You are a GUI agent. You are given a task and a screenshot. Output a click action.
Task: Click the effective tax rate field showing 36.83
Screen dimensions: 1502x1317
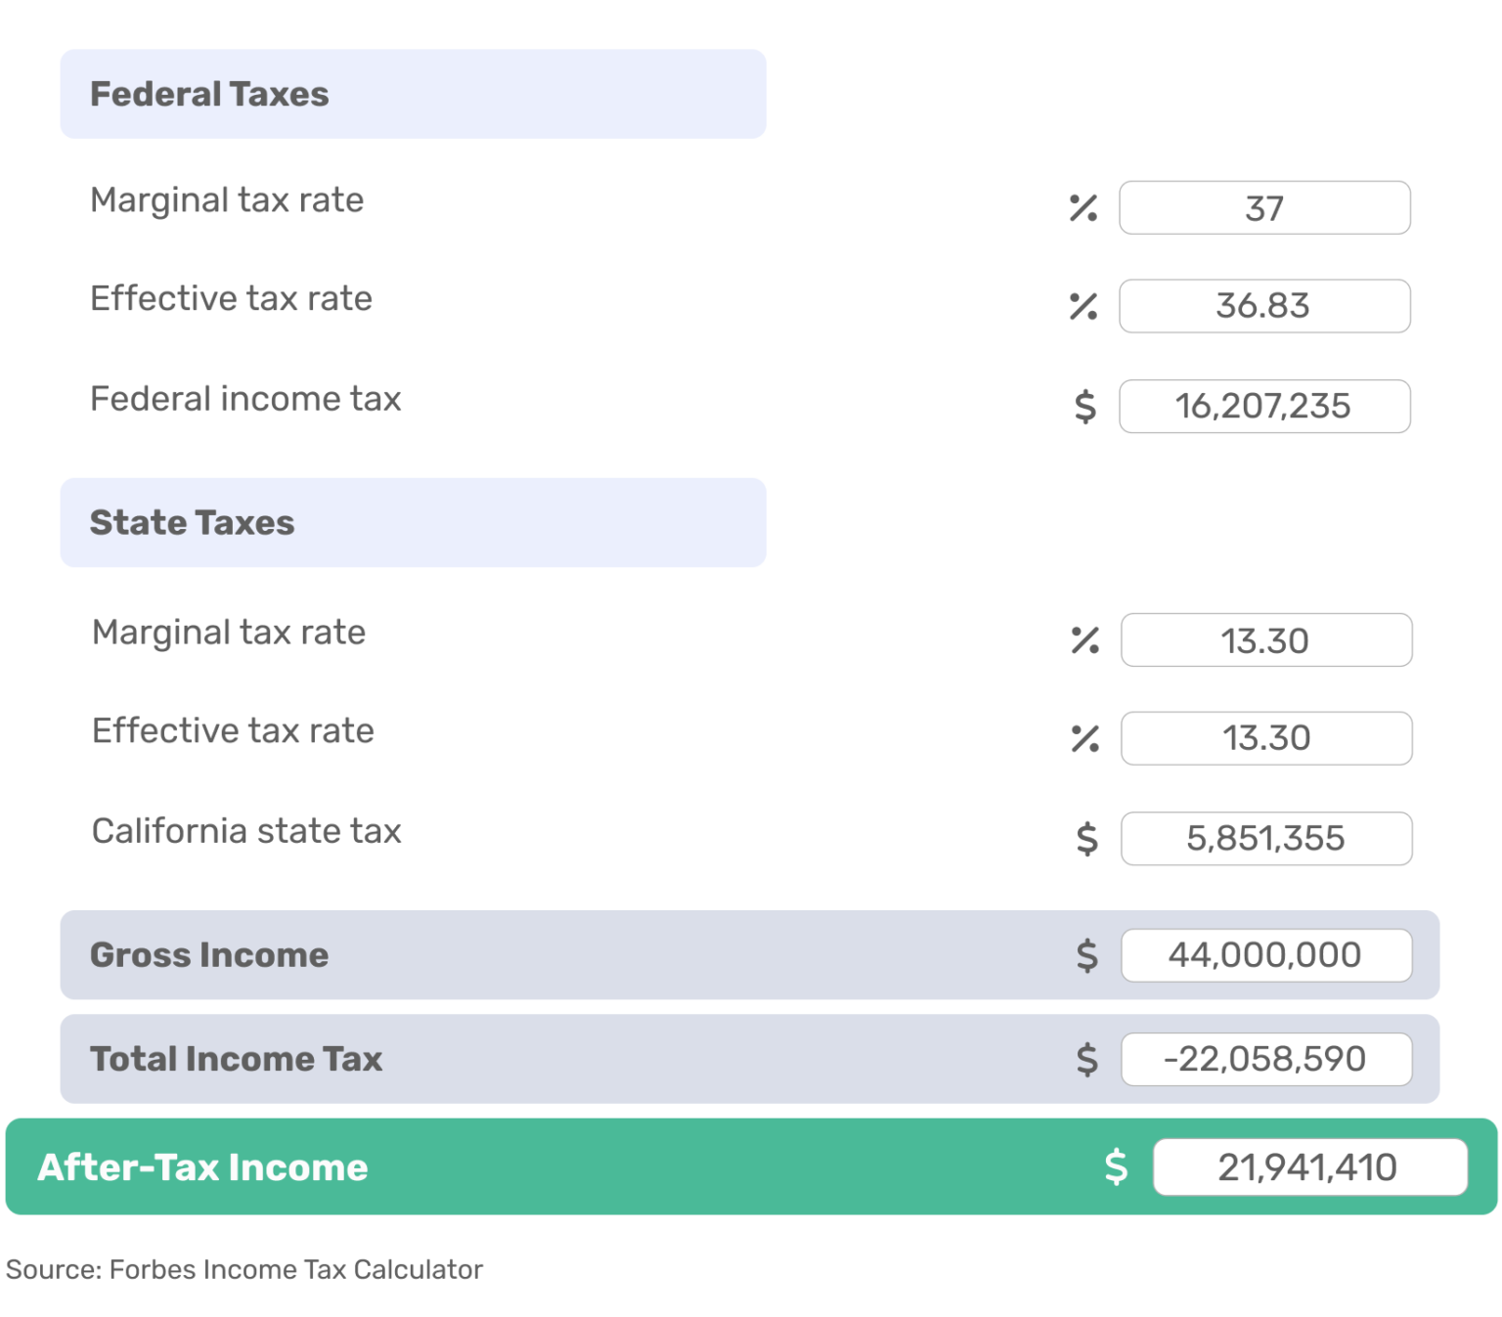[x=1263, y=306]
